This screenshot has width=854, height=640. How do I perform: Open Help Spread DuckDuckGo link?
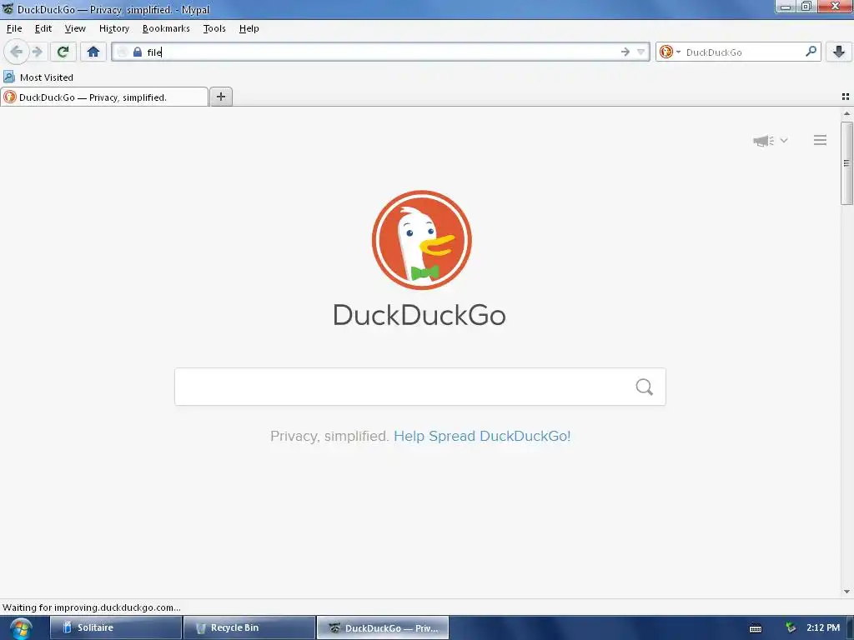482,436
